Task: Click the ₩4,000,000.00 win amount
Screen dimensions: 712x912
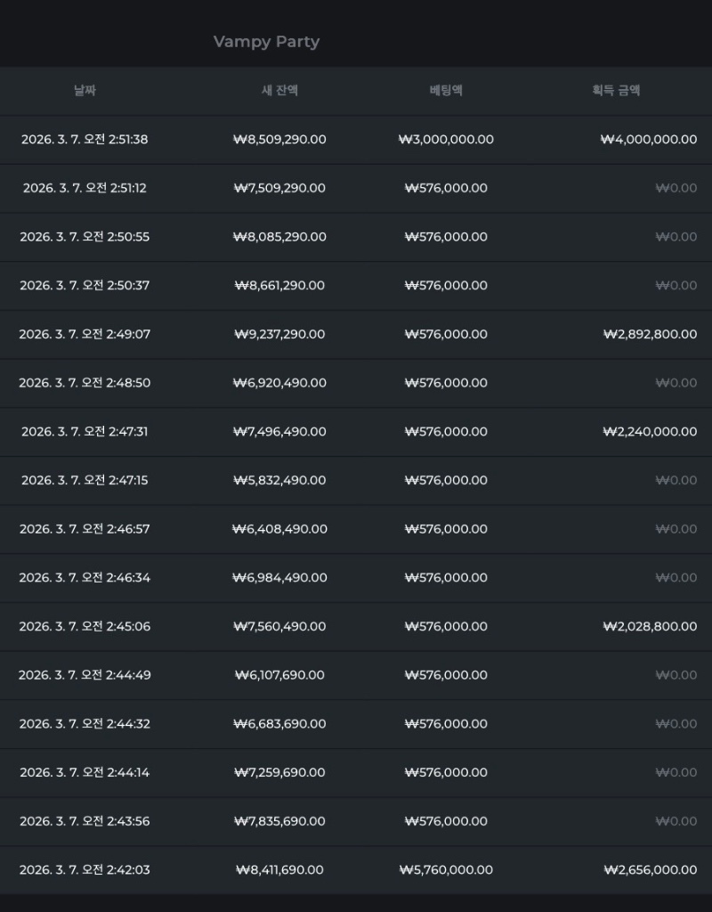Action: click(649, 140)
